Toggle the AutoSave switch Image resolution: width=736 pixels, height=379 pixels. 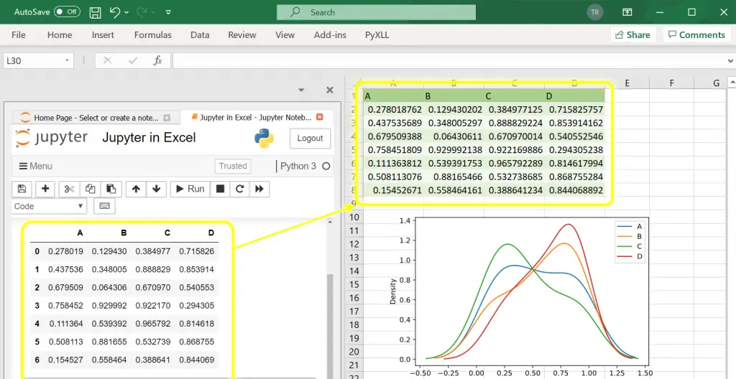point(67,11)
